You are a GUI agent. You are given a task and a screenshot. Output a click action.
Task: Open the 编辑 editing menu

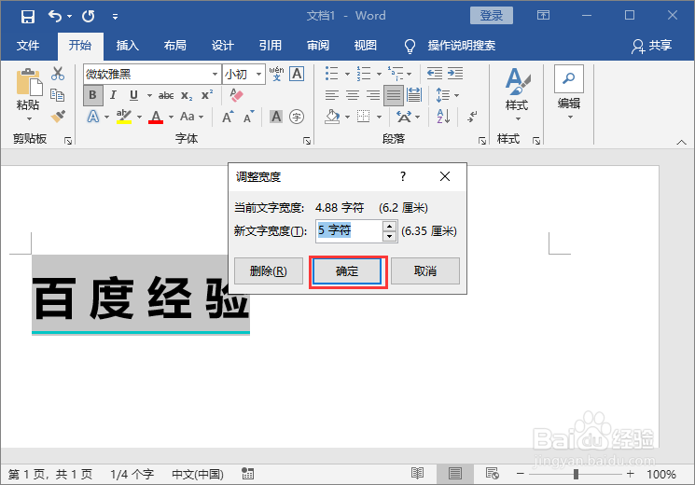point(569,92)
